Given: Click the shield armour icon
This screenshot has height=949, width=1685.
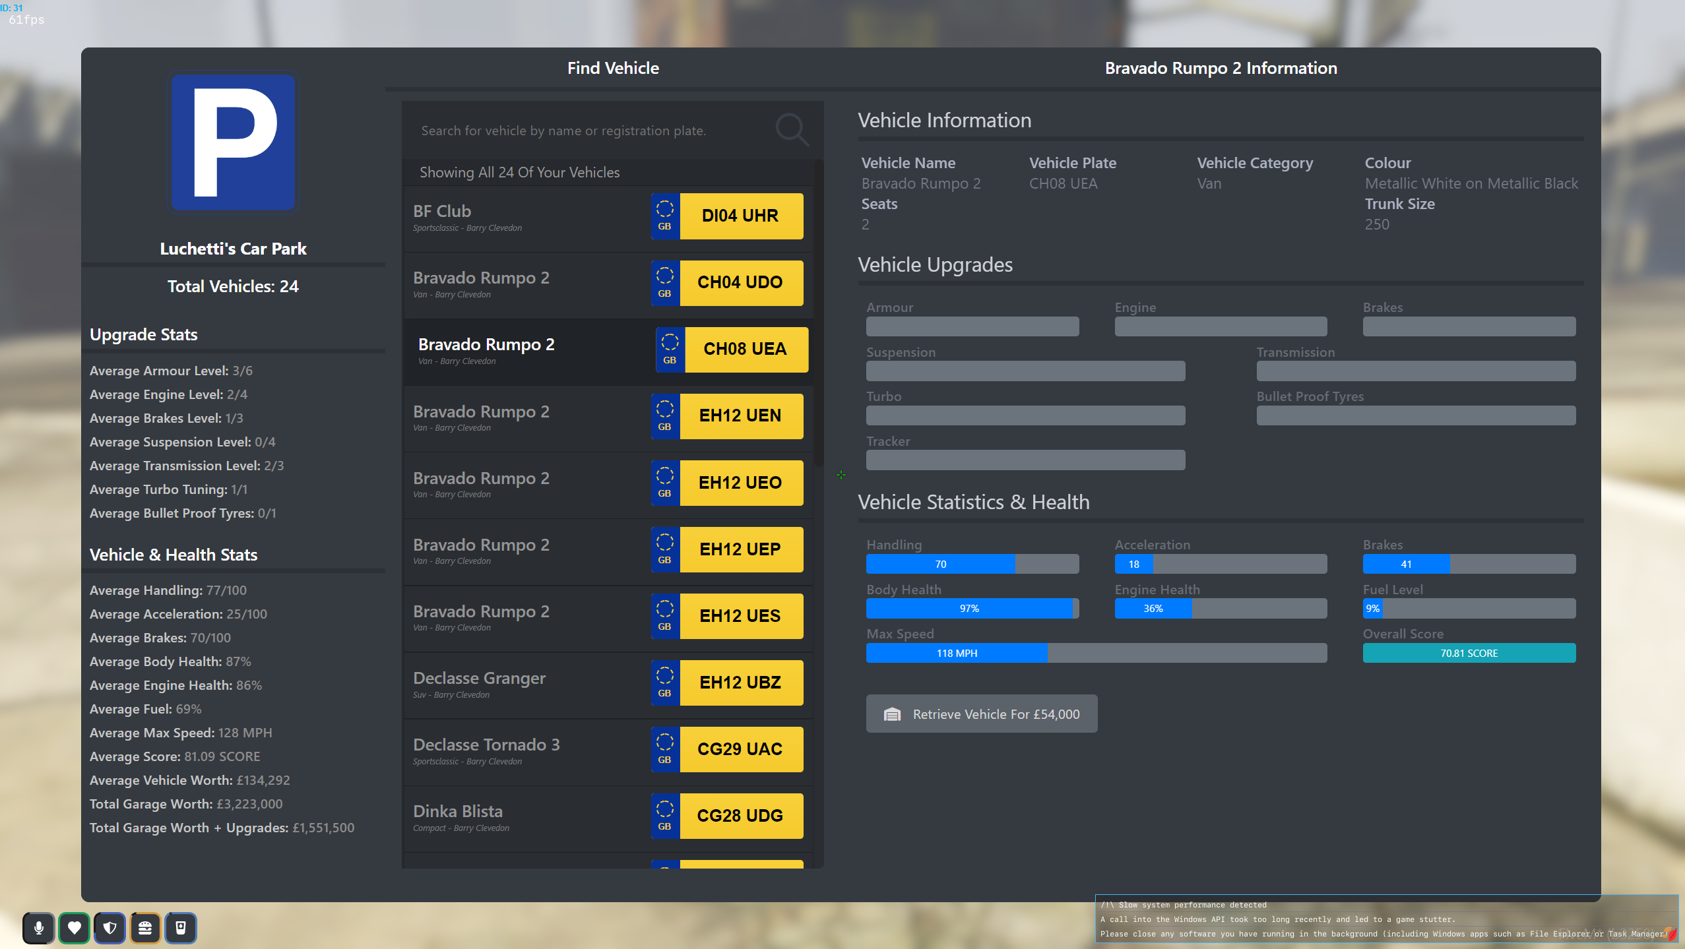Looking at the screenshot, I should coord(110,928).
